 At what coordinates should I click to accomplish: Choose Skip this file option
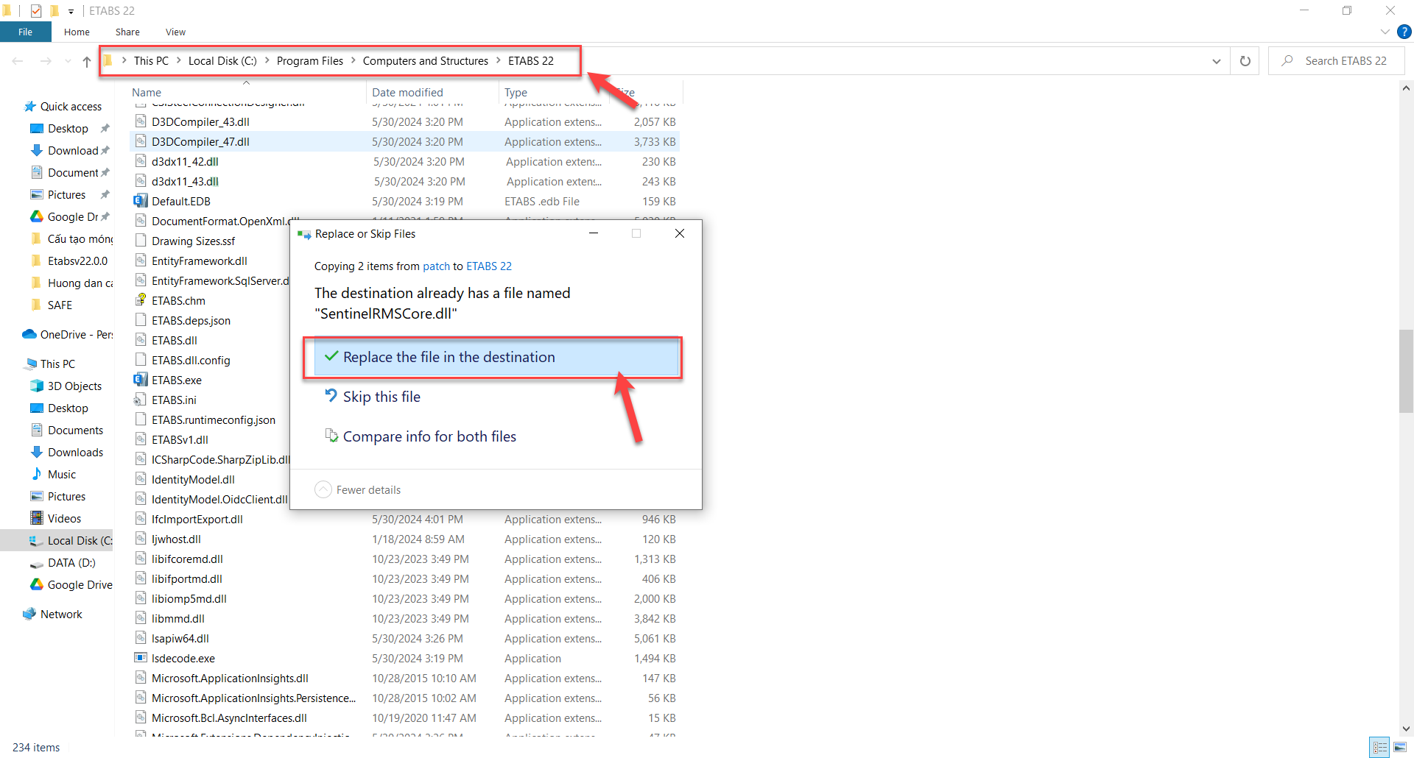(381, 397)
